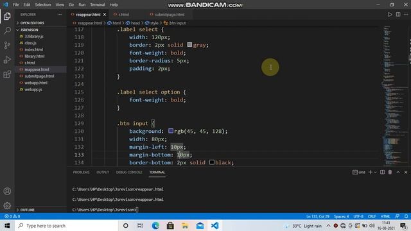
Task: Open the File menu
Action: tap(15, 4)
